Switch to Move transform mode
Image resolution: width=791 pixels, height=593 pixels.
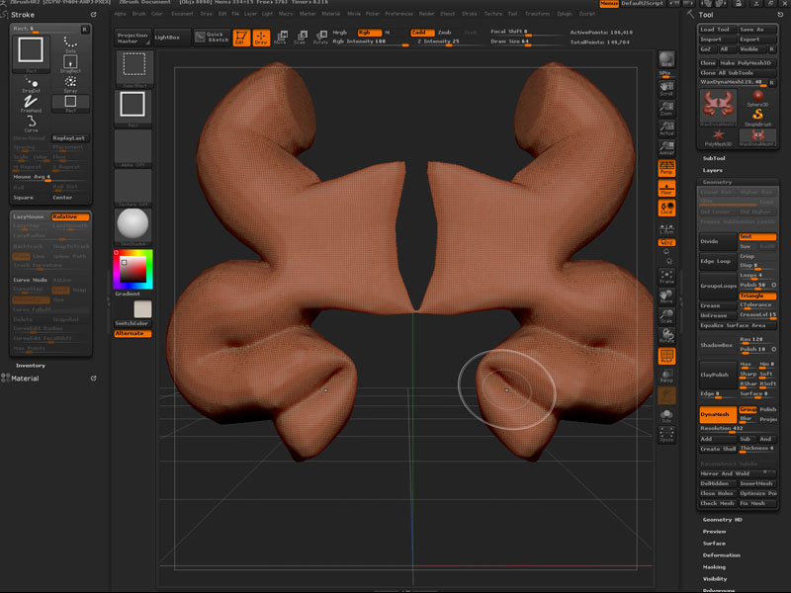[281, 37]
